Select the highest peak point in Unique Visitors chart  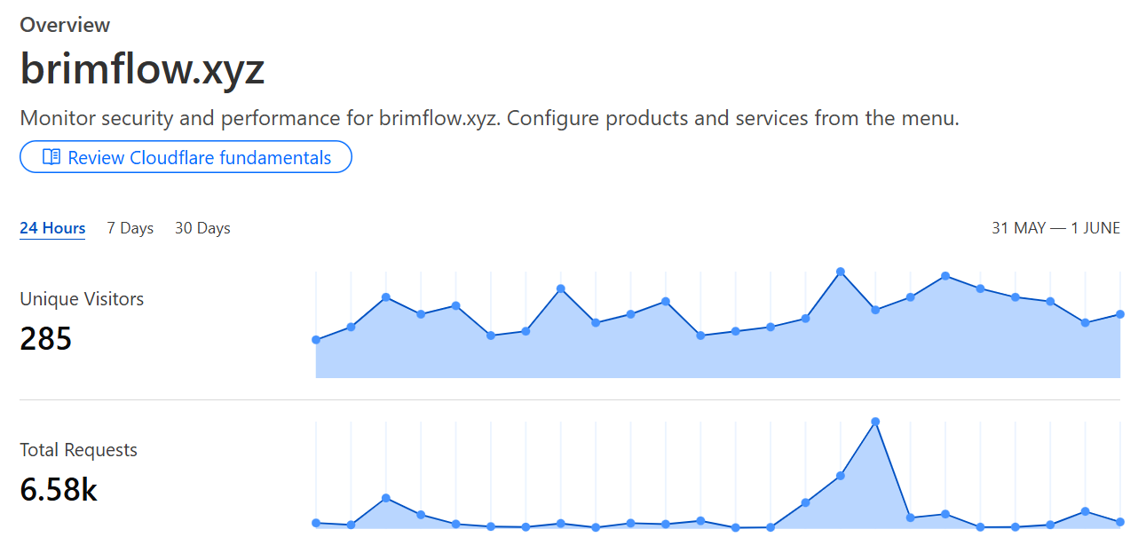[x=840, y=272]
